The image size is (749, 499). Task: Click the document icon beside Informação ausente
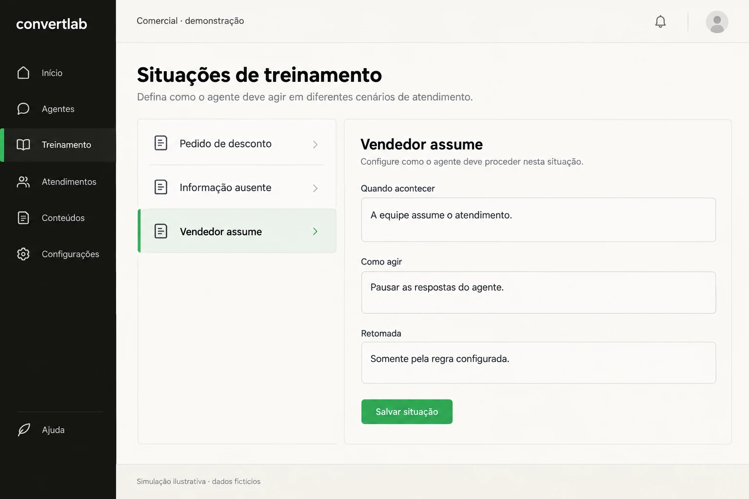[161, 187]
